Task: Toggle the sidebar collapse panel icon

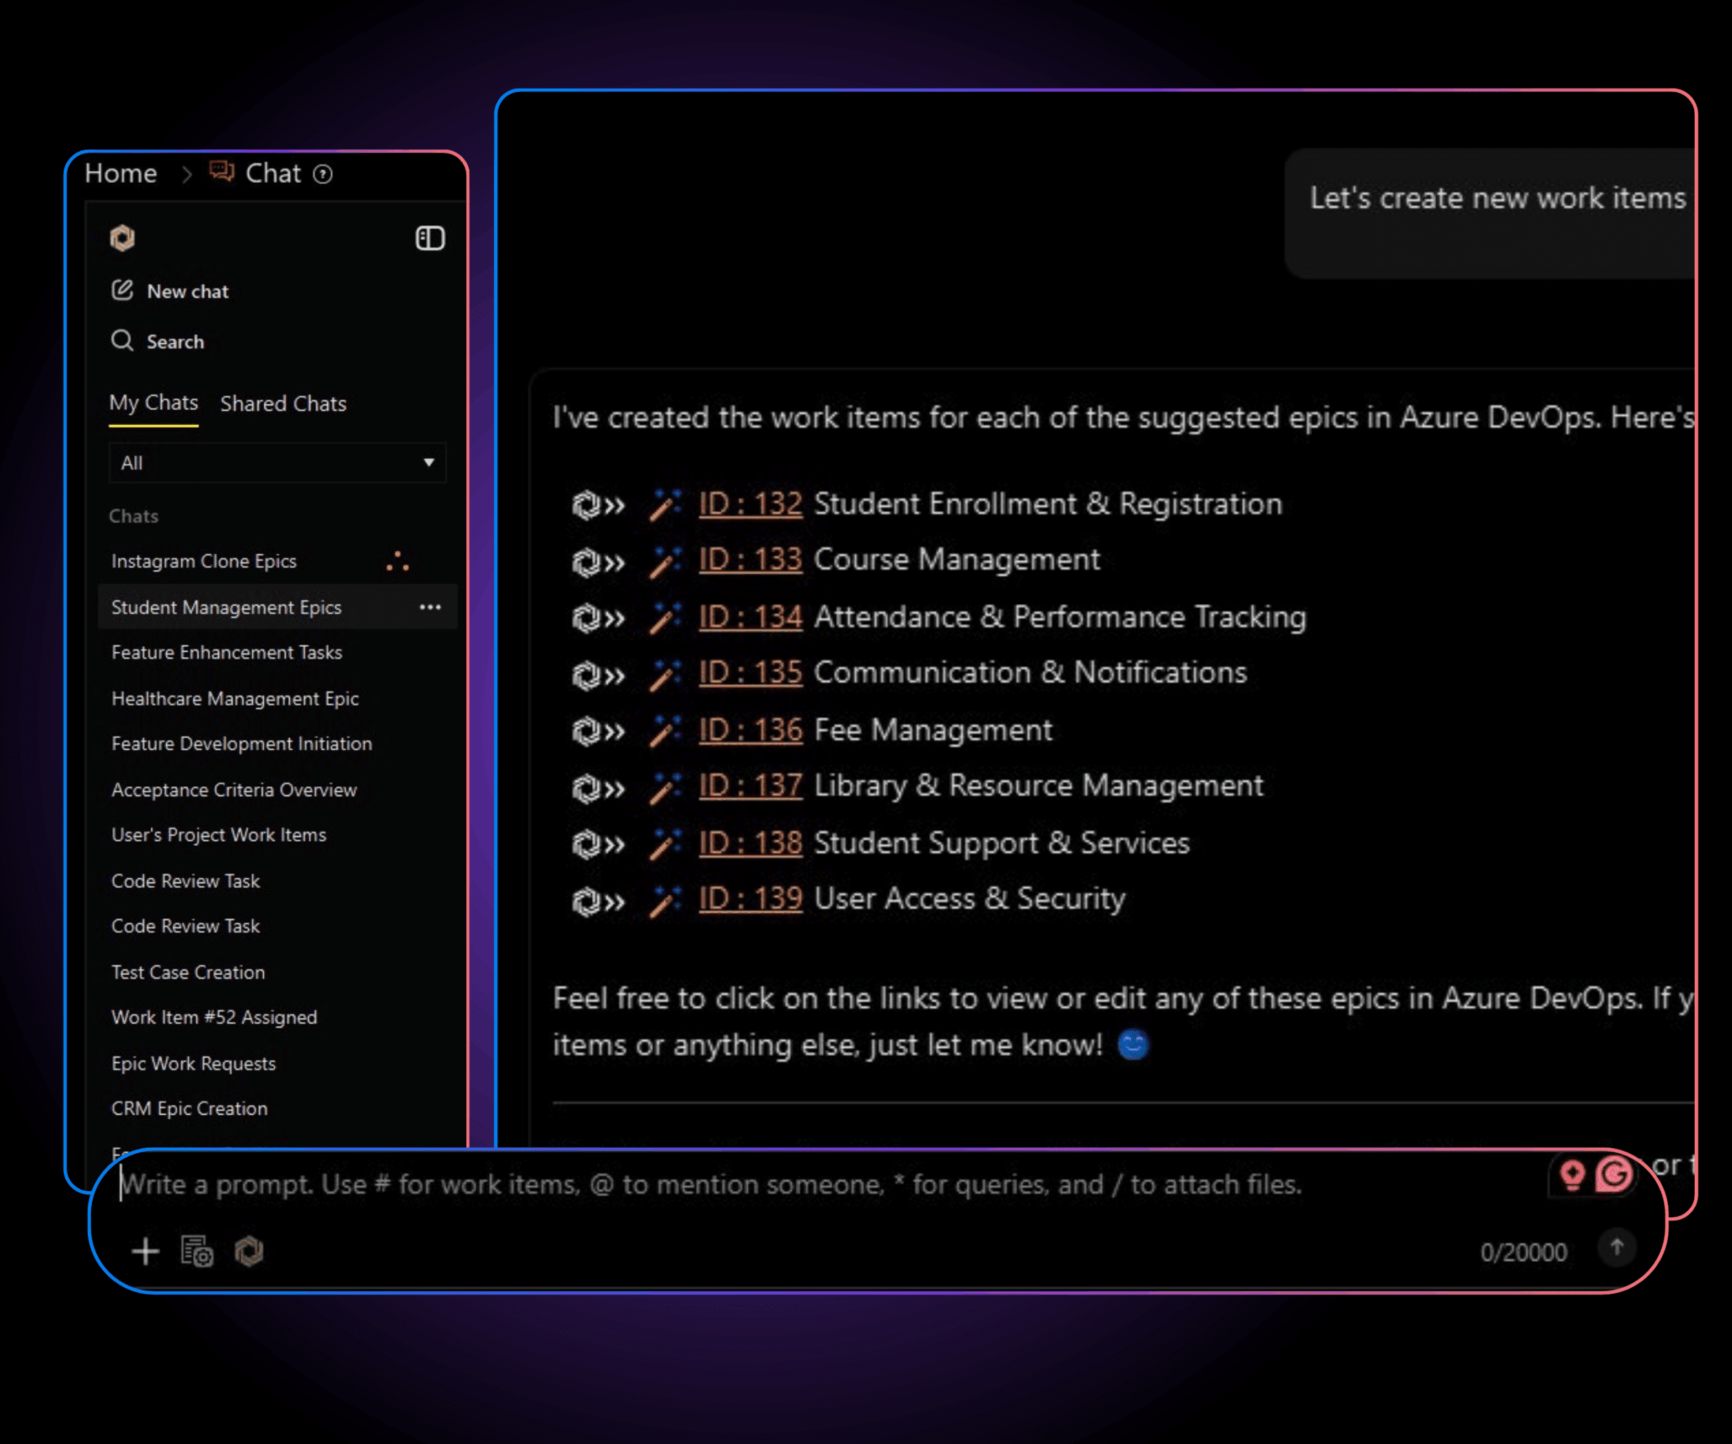Action: (430, 238)
